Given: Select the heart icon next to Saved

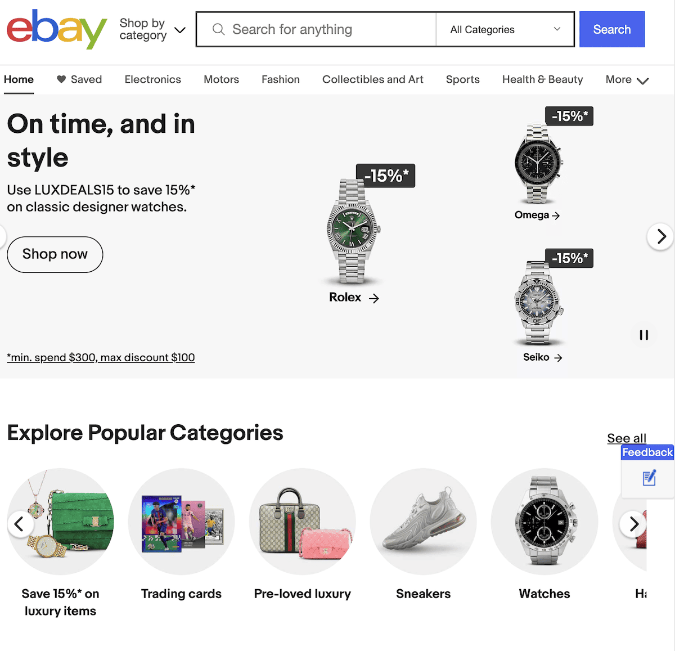Looking at the screenshot, I should [61, 79].
